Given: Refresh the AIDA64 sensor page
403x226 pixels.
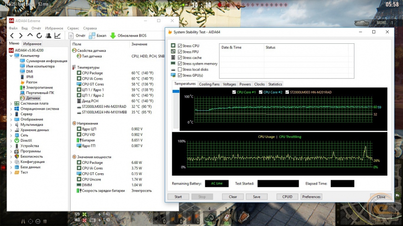Looking at the screenshot, I should click(x=39, y=36).
